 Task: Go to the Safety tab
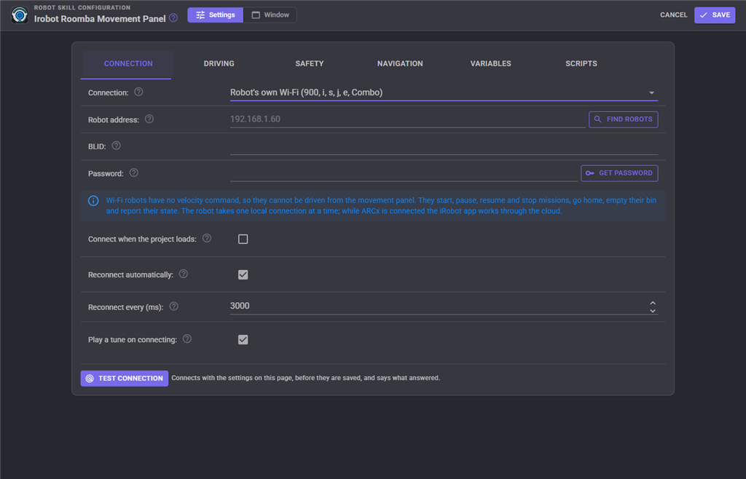click(309, 63)
